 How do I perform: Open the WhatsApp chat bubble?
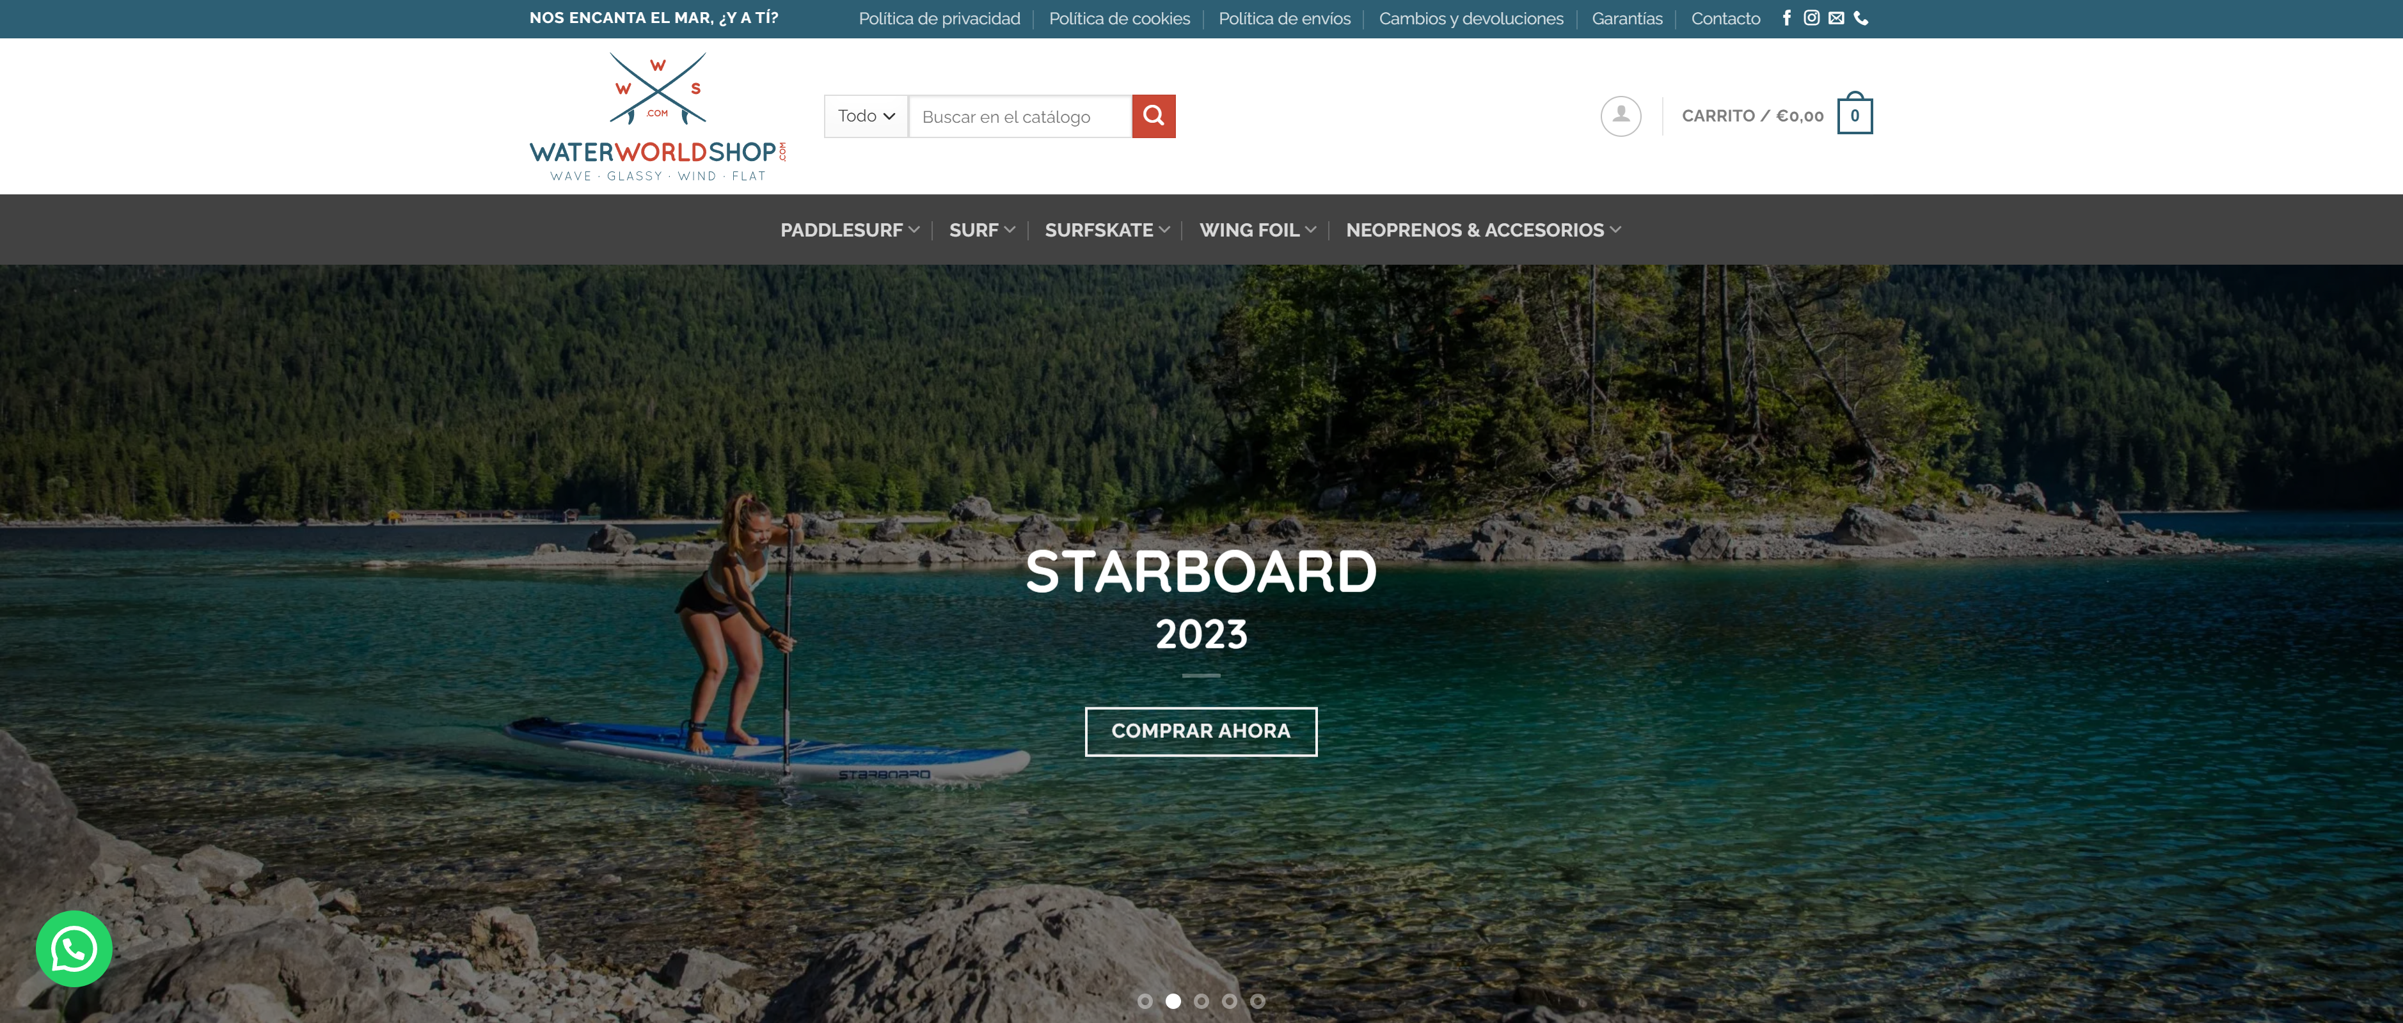[74, 948]
